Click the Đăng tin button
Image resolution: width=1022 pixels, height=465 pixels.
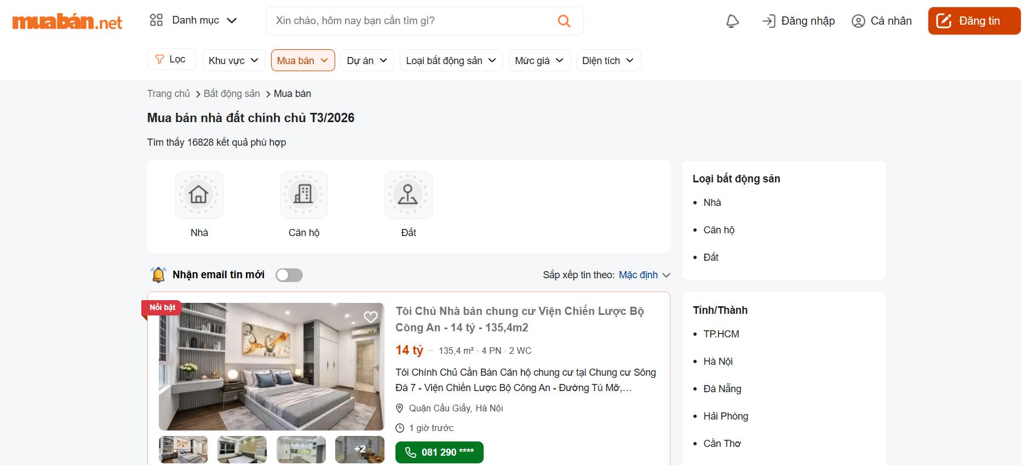coord(974,21)
